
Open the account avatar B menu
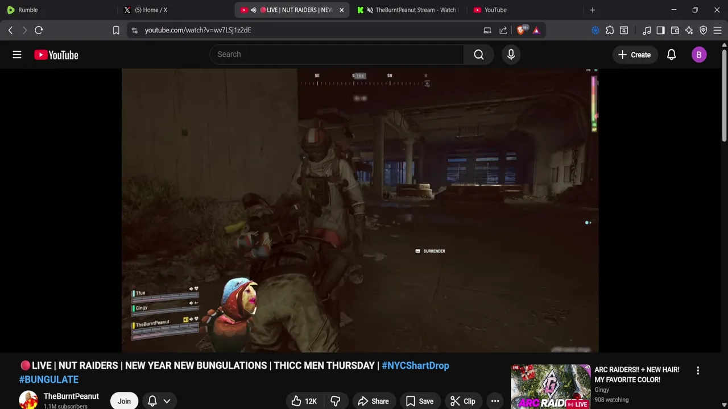pyautogui.click(x=699, y=55)
